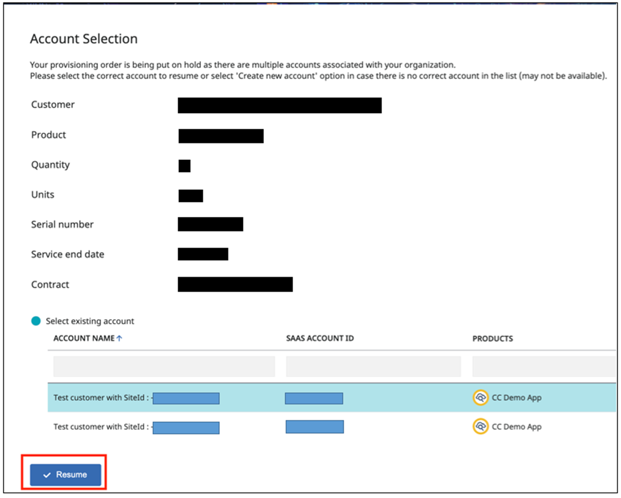This screenshot has height=498, width=621.
Task: Click CC Demo App icon in highlighted row
Action: (x=480, y=398)
